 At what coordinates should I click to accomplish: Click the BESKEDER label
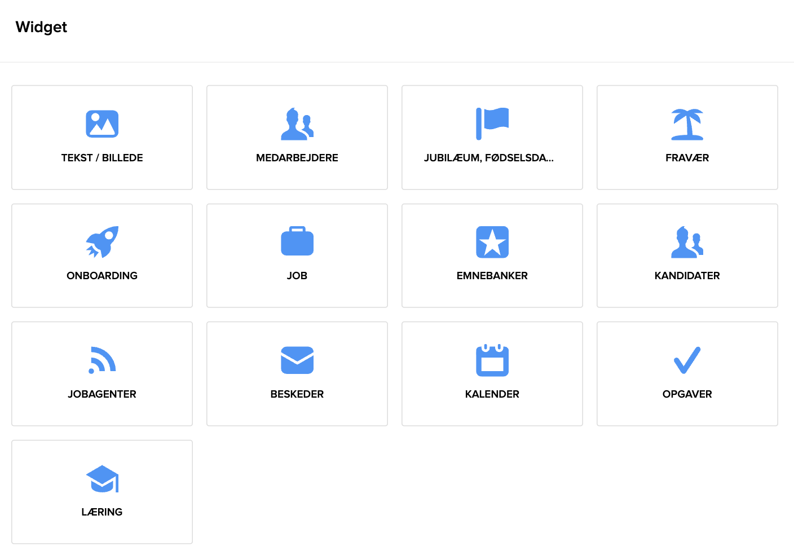pyautogui.click(x=297, y=394)
